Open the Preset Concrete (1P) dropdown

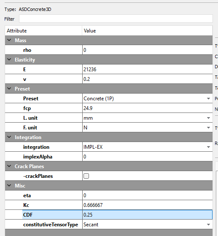click(x=148, y=99)
